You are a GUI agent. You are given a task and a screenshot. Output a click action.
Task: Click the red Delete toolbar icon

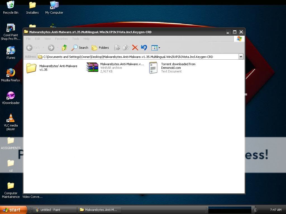135,48
